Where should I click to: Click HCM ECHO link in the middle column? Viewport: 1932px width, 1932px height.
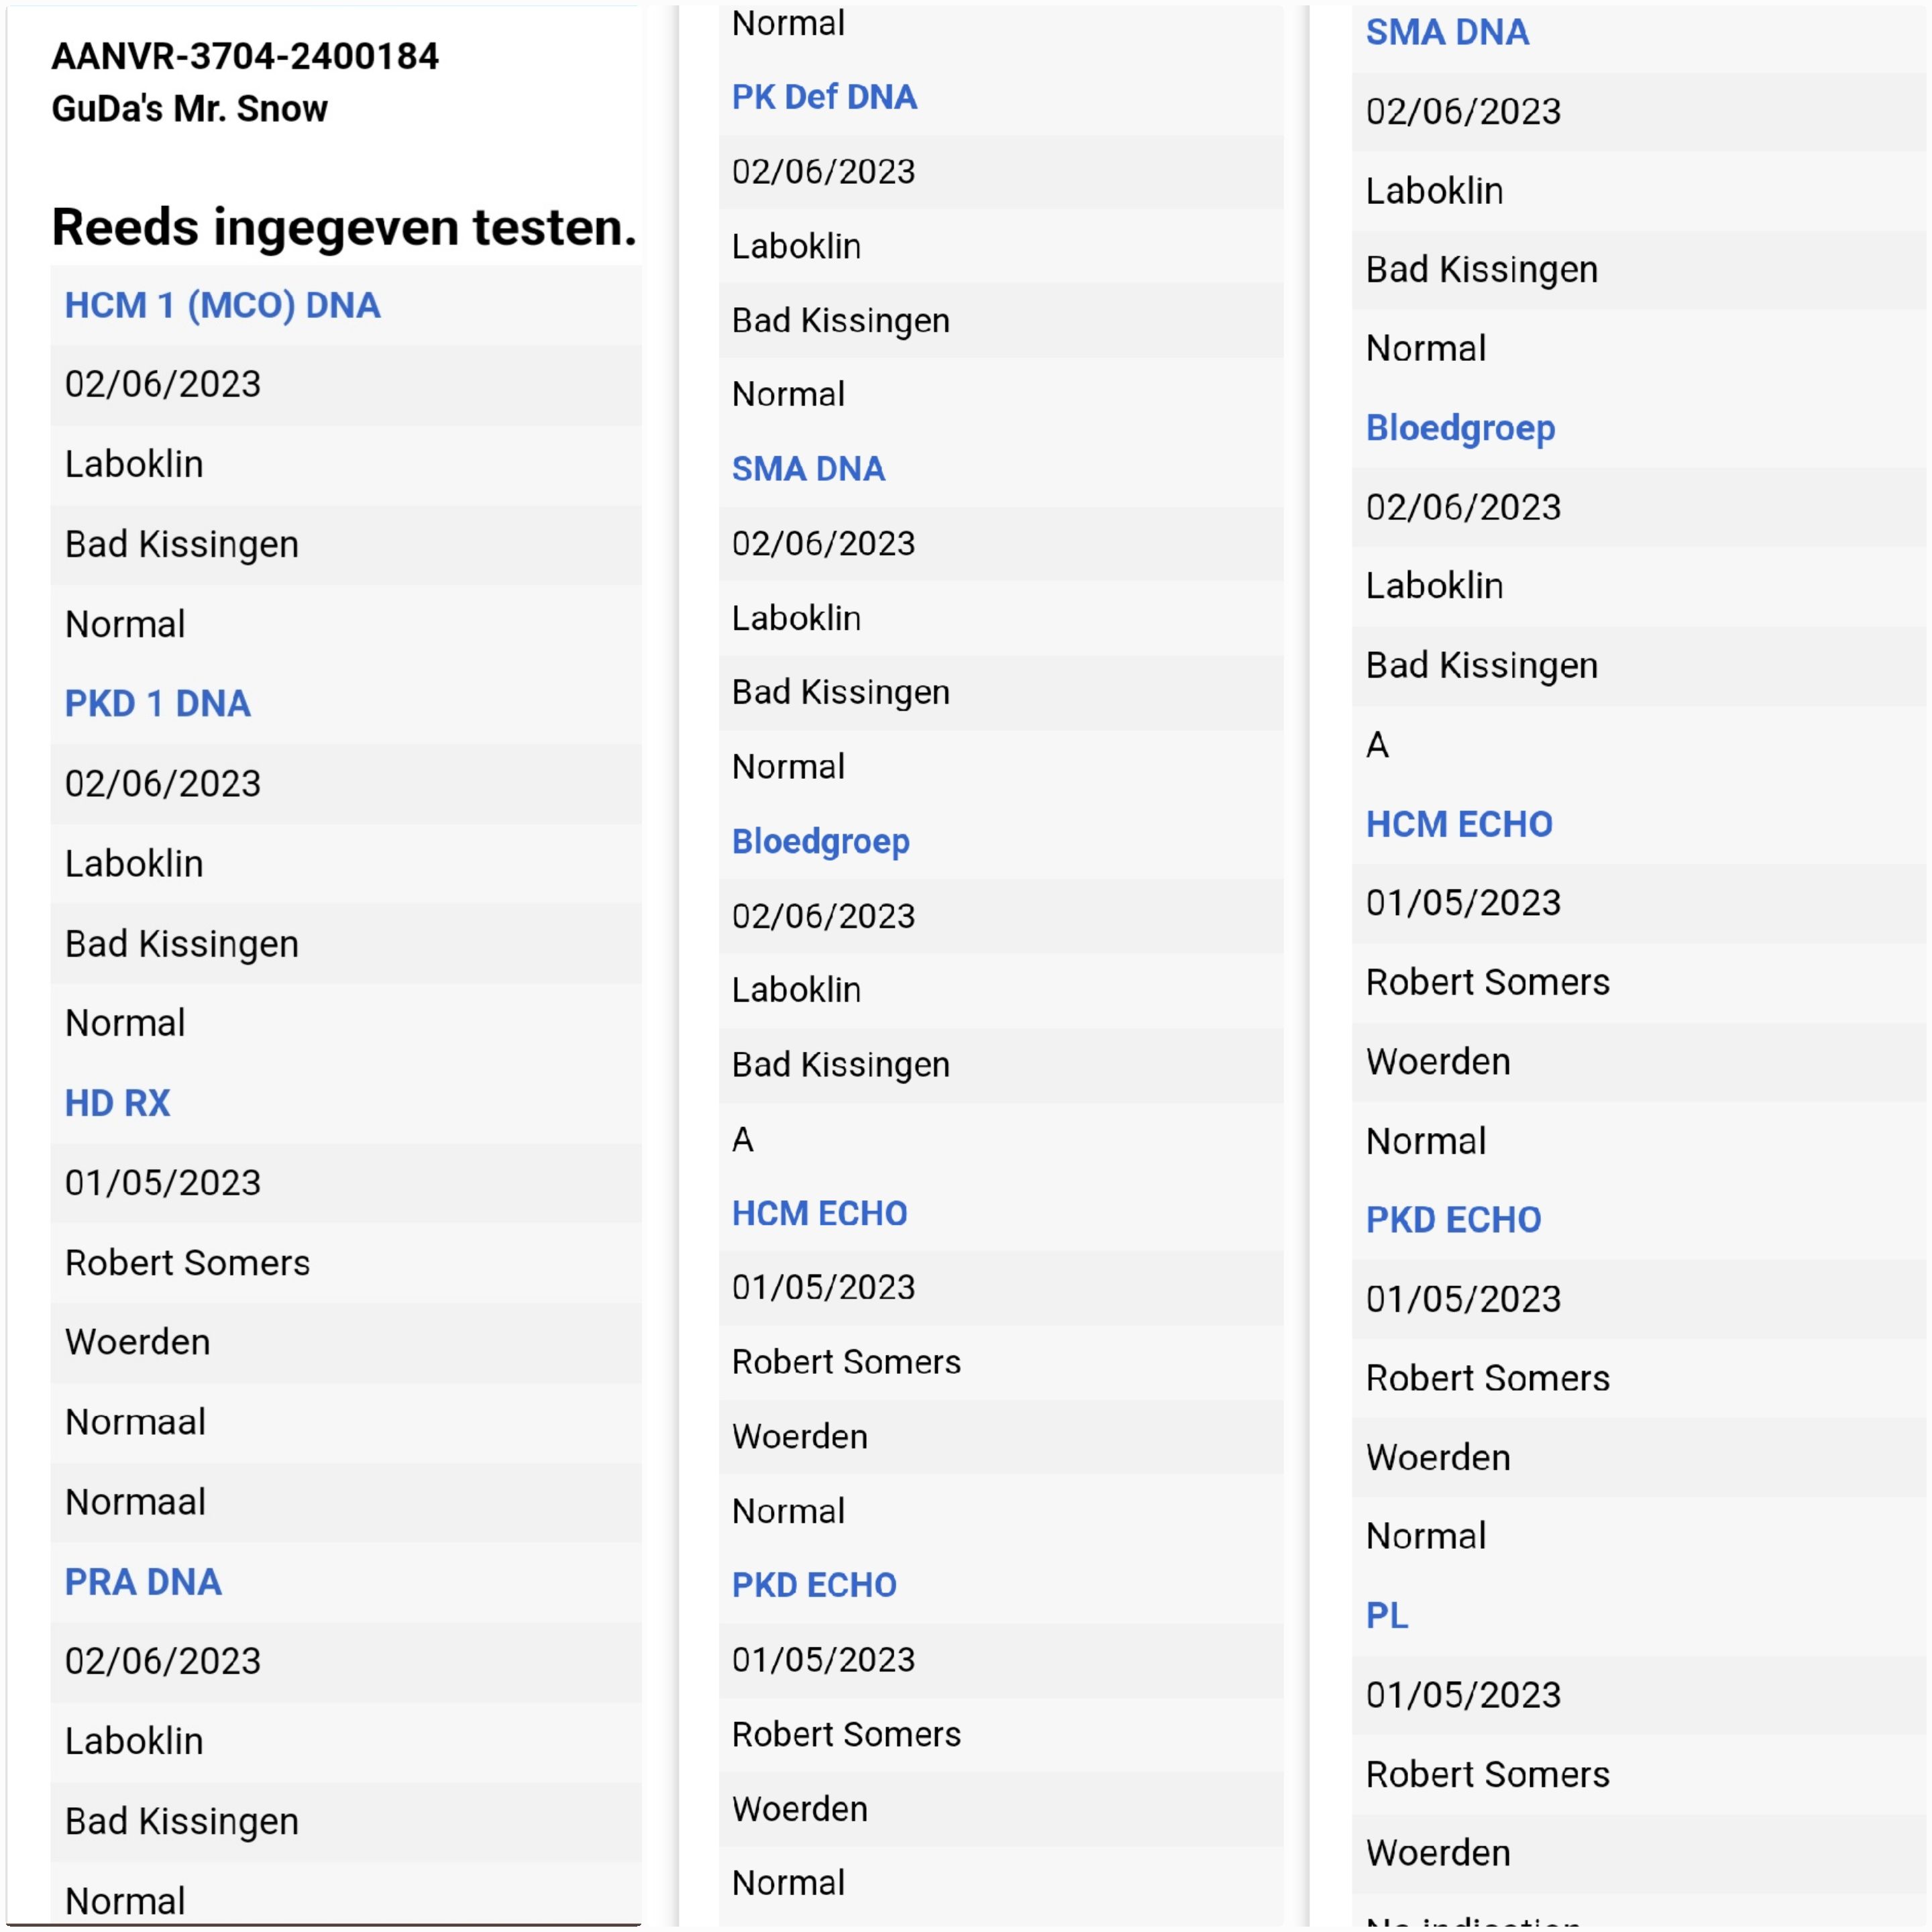[x=819, y=1213]
